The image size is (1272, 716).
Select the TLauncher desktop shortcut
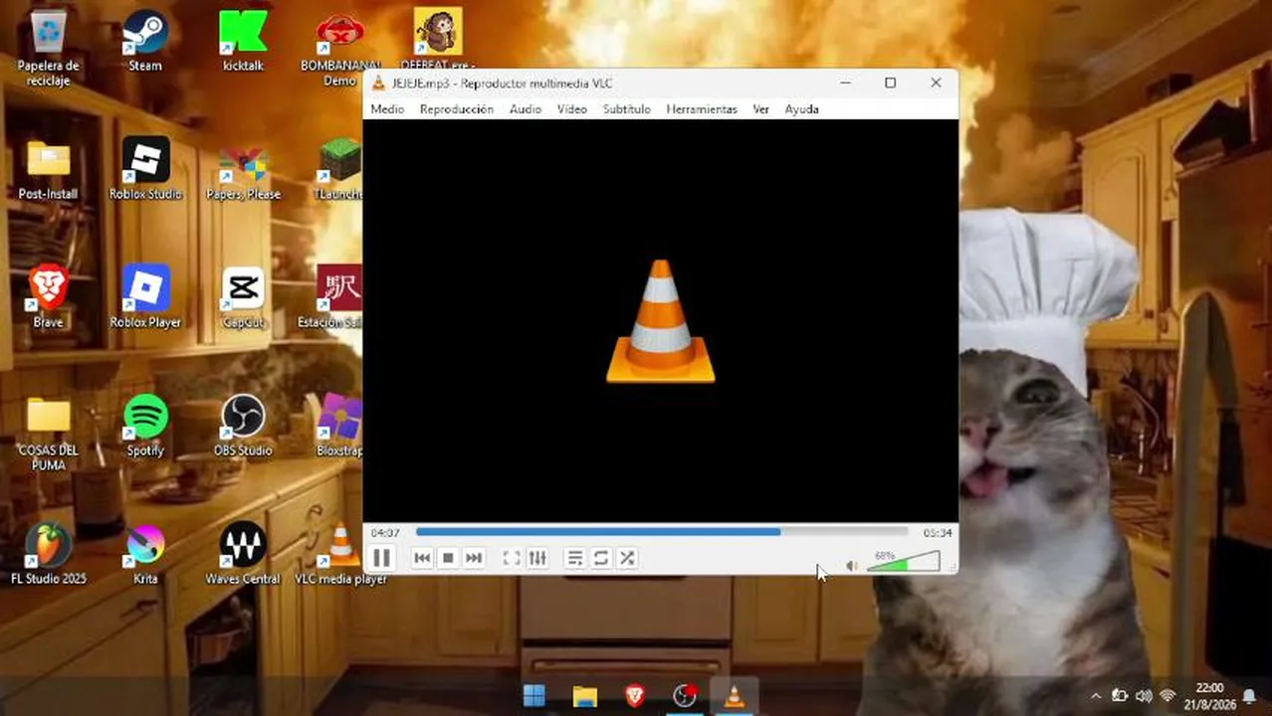click(x=338, y=170)
